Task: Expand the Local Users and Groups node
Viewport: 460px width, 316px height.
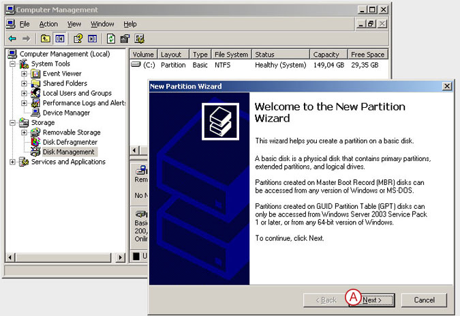Action: pos(24,94)
